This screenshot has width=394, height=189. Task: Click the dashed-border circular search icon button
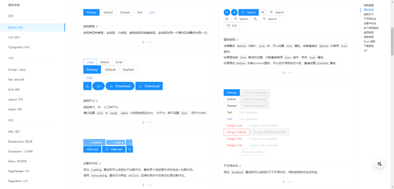coord(255,19)
